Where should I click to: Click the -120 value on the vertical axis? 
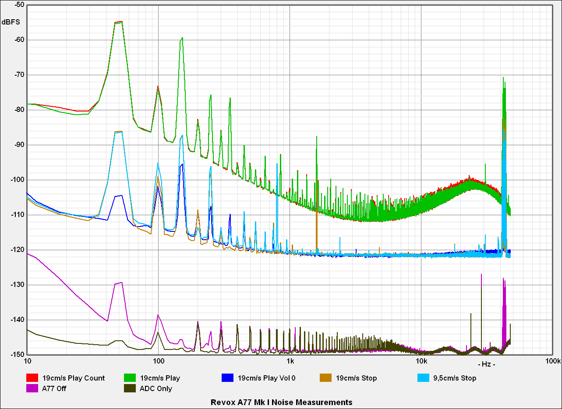click(x=18, y=250)
